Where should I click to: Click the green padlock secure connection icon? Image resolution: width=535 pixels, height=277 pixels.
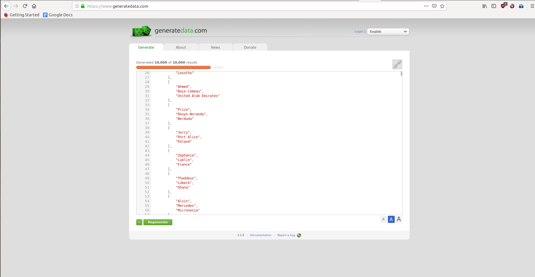click(83, 6)
